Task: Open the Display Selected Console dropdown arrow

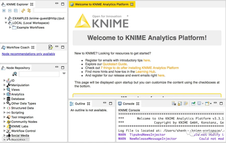Action: (203, 104)
